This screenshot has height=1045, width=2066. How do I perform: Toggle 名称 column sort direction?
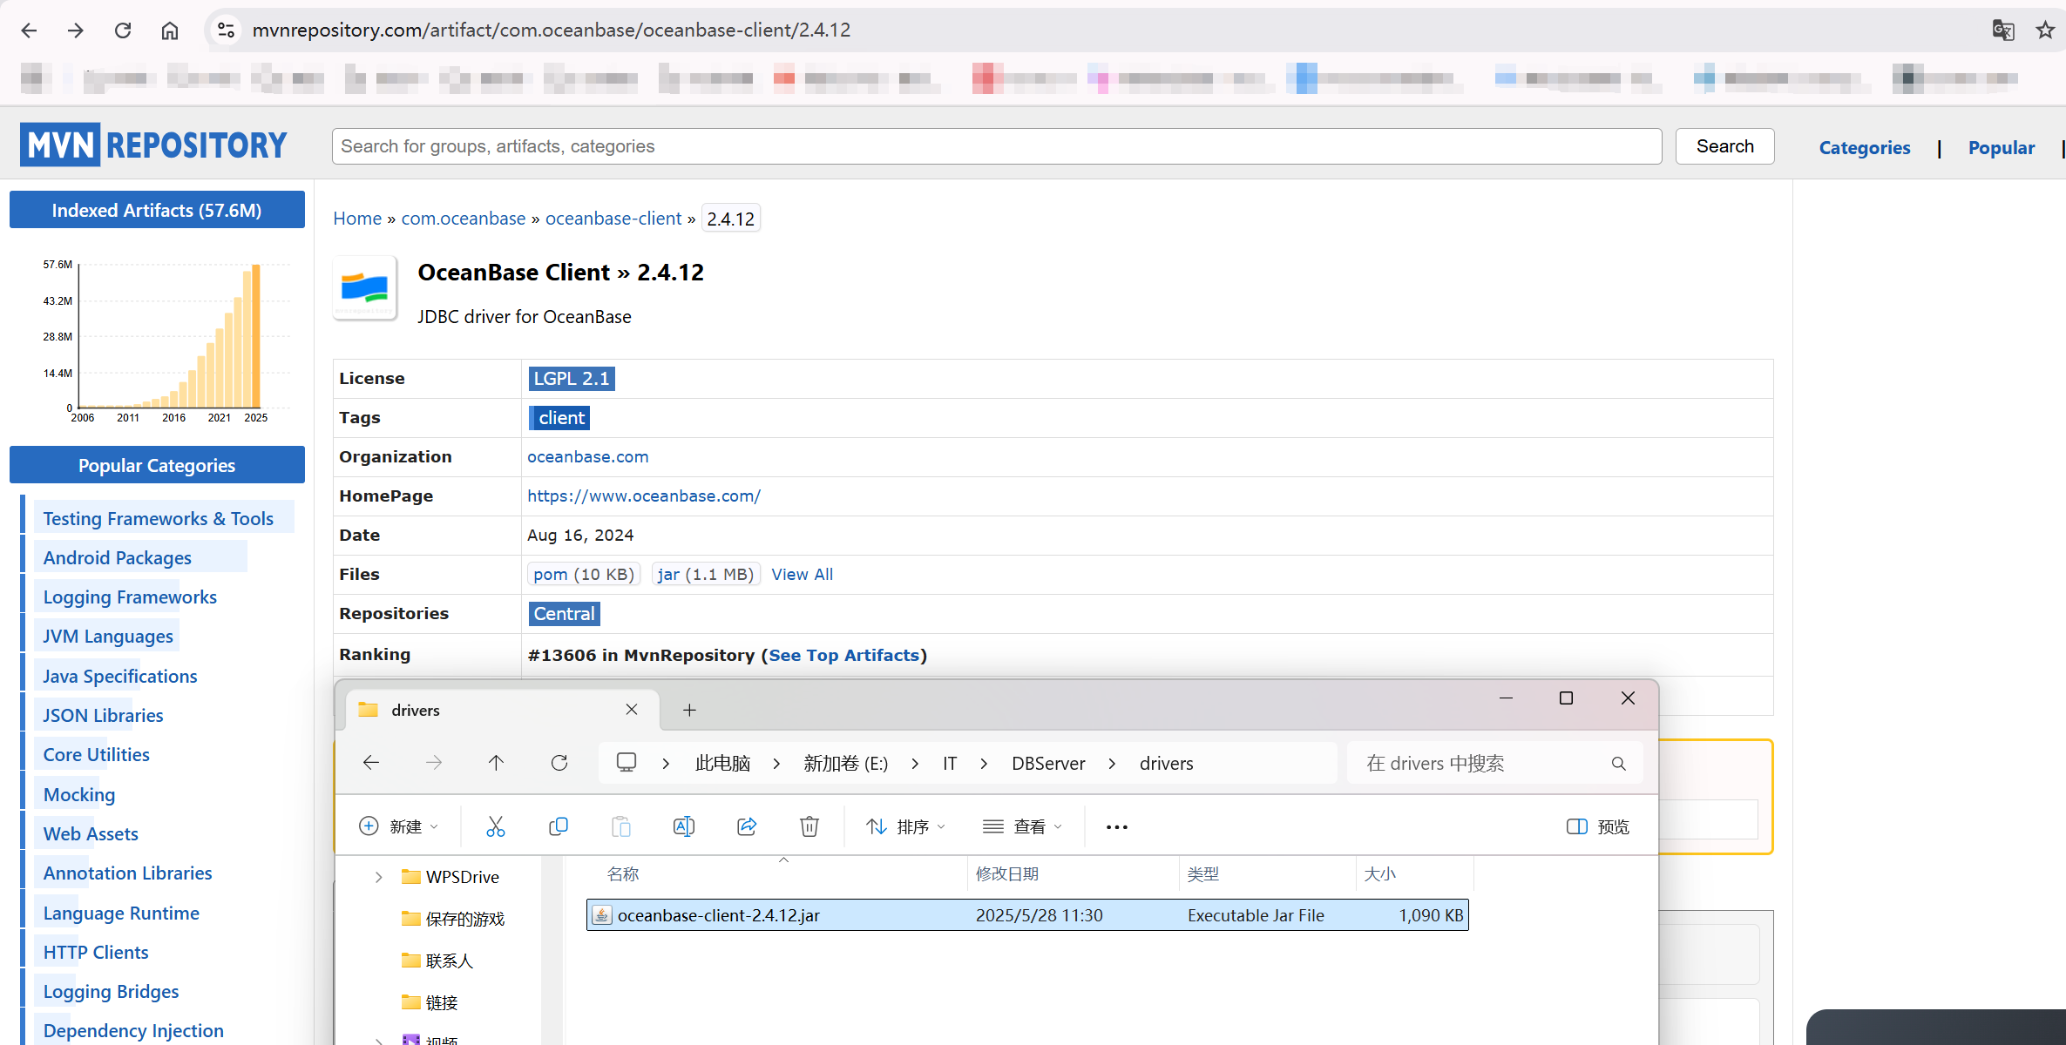tap(623, 873)
